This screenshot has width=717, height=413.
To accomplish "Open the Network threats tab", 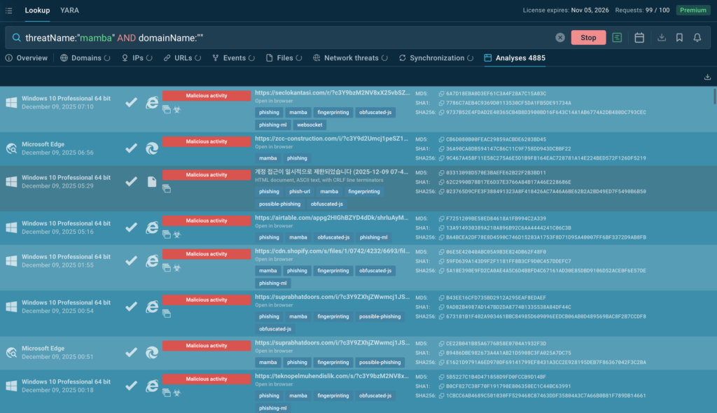I will coord(351,58).
